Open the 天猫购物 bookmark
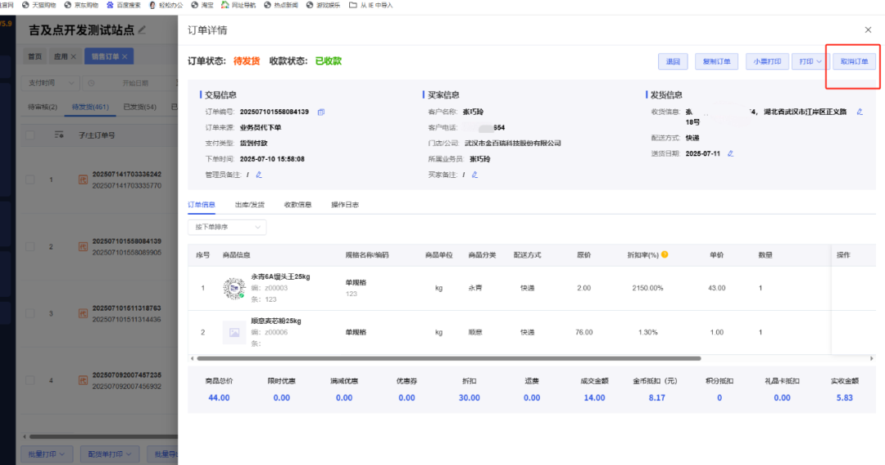 pos(39,5)
